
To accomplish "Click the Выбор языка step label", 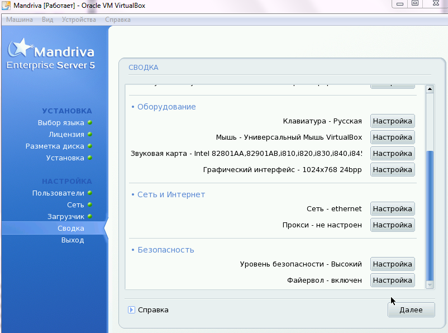I will pos(61,123).
